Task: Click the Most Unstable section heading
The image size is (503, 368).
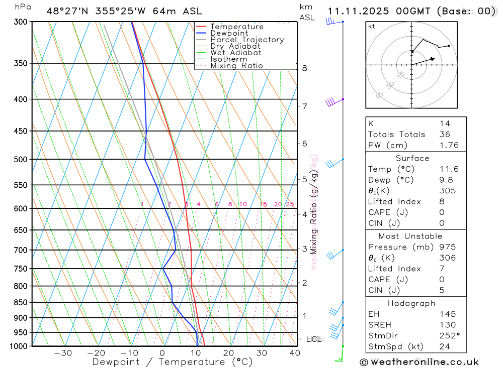Action: tap(410, 236)
